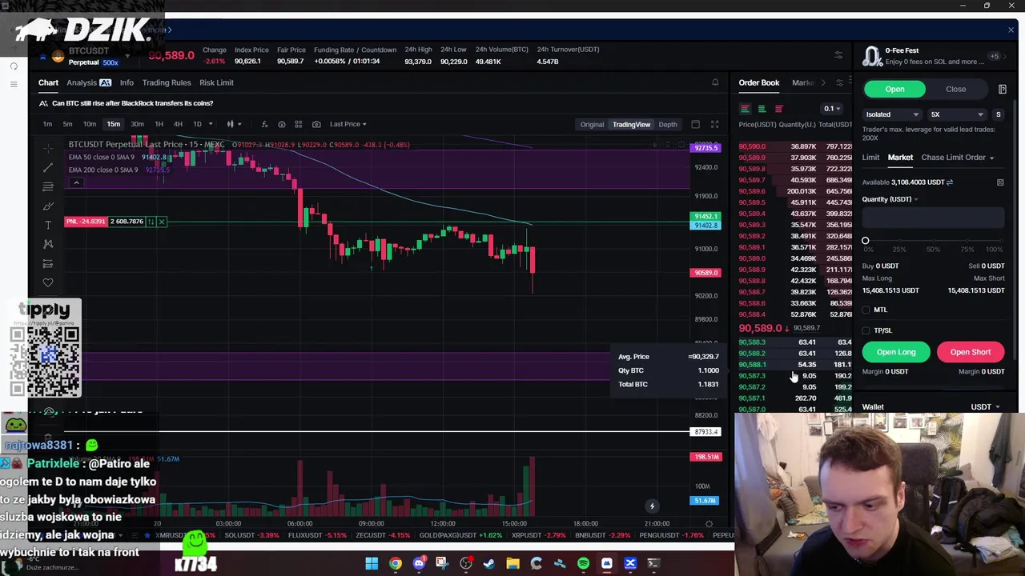Viewport: 1025px width, 576px height.
Task: Select the 1H timeframe
Action: click(x=159, y=124)
